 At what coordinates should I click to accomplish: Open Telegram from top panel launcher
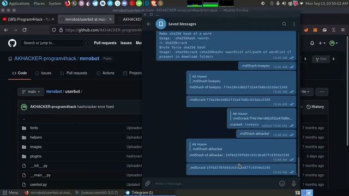click(x=95, y=3)
